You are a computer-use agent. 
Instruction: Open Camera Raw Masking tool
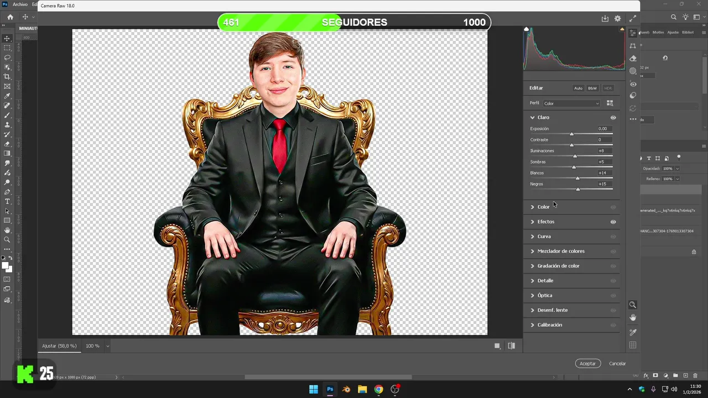(x=633, y=71)
